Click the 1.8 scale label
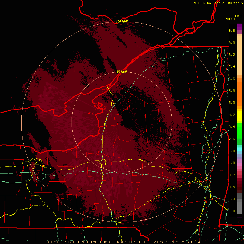 tap(232, 151)
